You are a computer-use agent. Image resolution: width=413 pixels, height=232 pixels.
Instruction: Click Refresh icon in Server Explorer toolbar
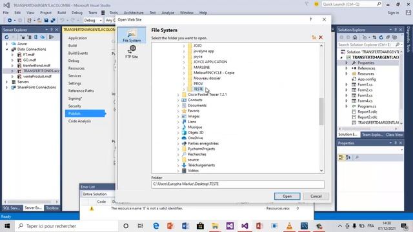tap(6, 37)
